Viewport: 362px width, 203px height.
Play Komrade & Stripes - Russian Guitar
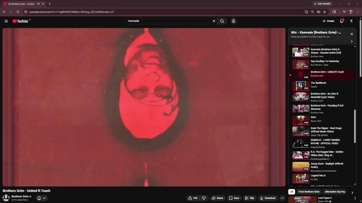click(x=322, y=52)
